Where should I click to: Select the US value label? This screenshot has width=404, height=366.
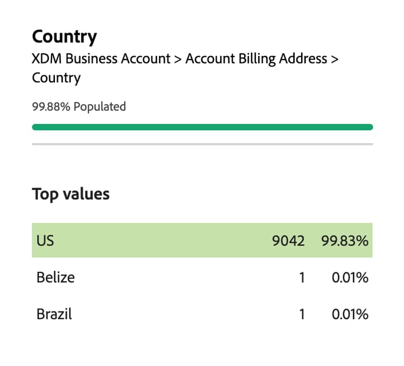45,240
